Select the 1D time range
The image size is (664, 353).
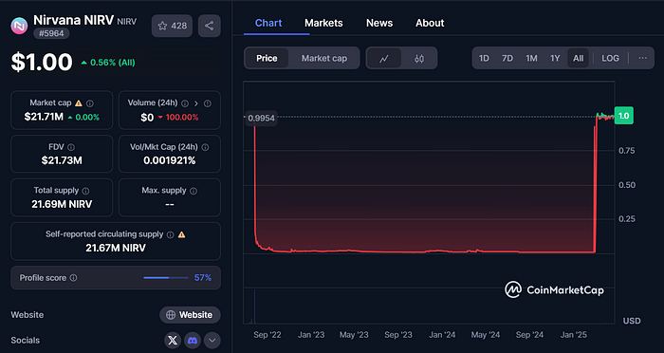point(484,59)
